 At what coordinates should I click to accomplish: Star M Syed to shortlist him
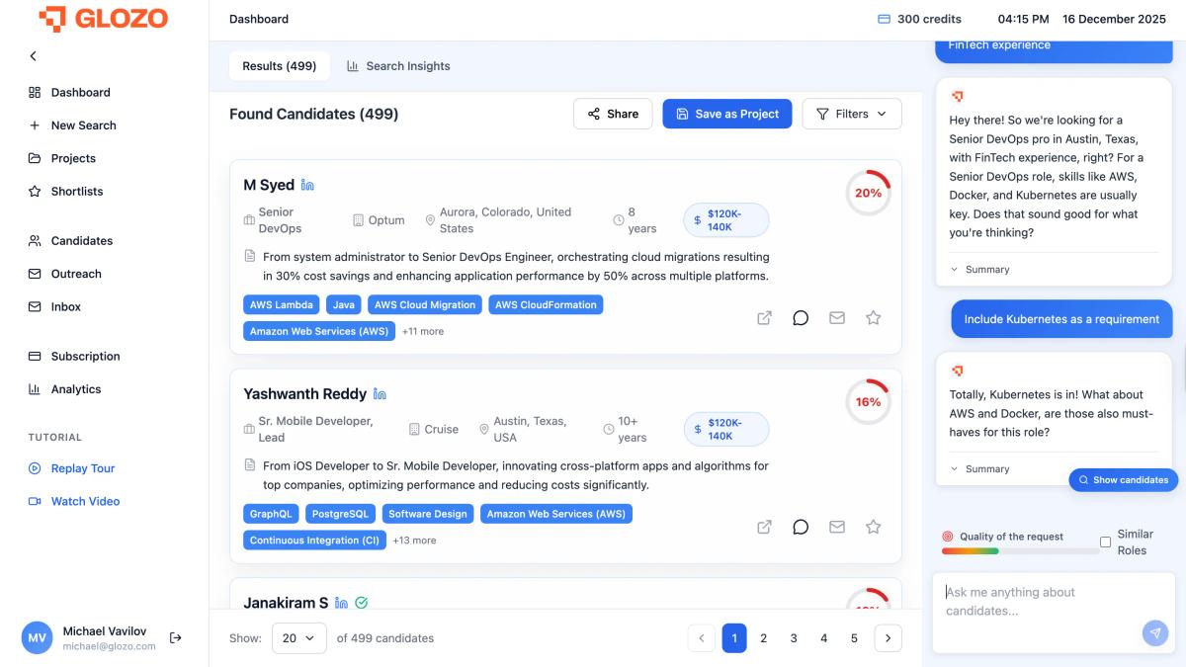(873, 317)
